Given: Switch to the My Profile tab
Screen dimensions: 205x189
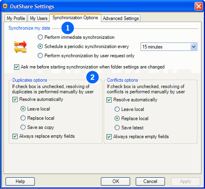Looking at the screenshot, I should pyautogui.click(x=16, y=18).
